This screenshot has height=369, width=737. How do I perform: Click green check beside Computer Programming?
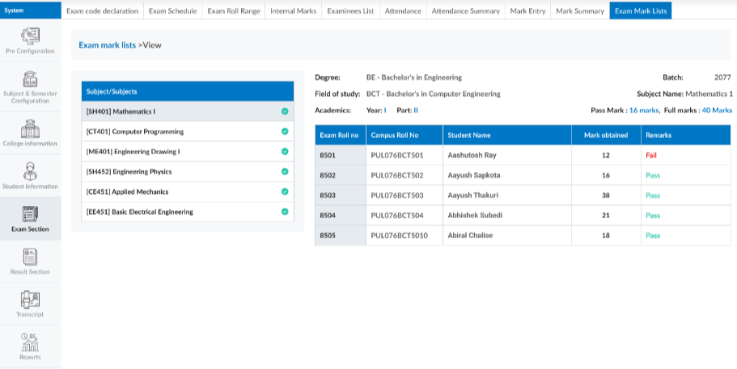[x=285, y=132]
